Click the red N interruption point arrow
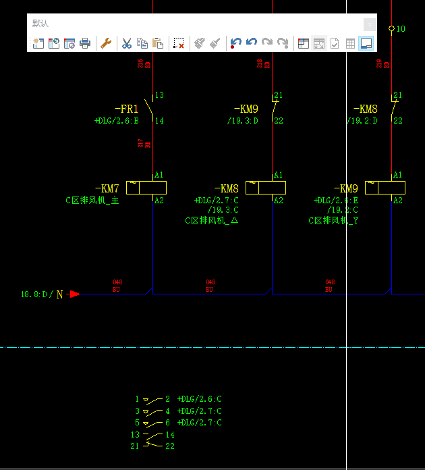Viewport: 425px width, 470px height. (75, 294)
